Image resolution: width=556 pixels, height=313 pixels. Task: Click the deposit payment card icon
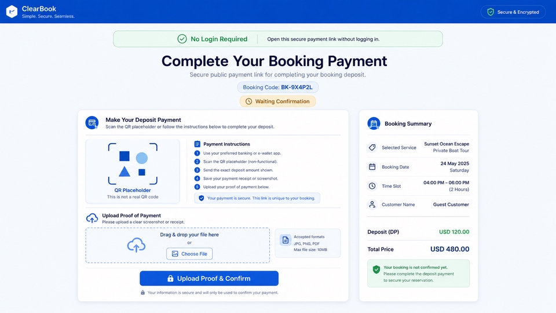(x=92, y=123)
